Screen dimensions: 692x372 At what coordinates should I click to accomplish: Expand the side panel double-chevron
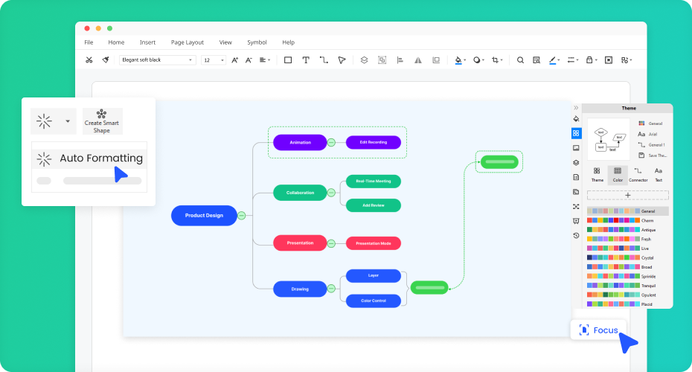pos(575,108)
